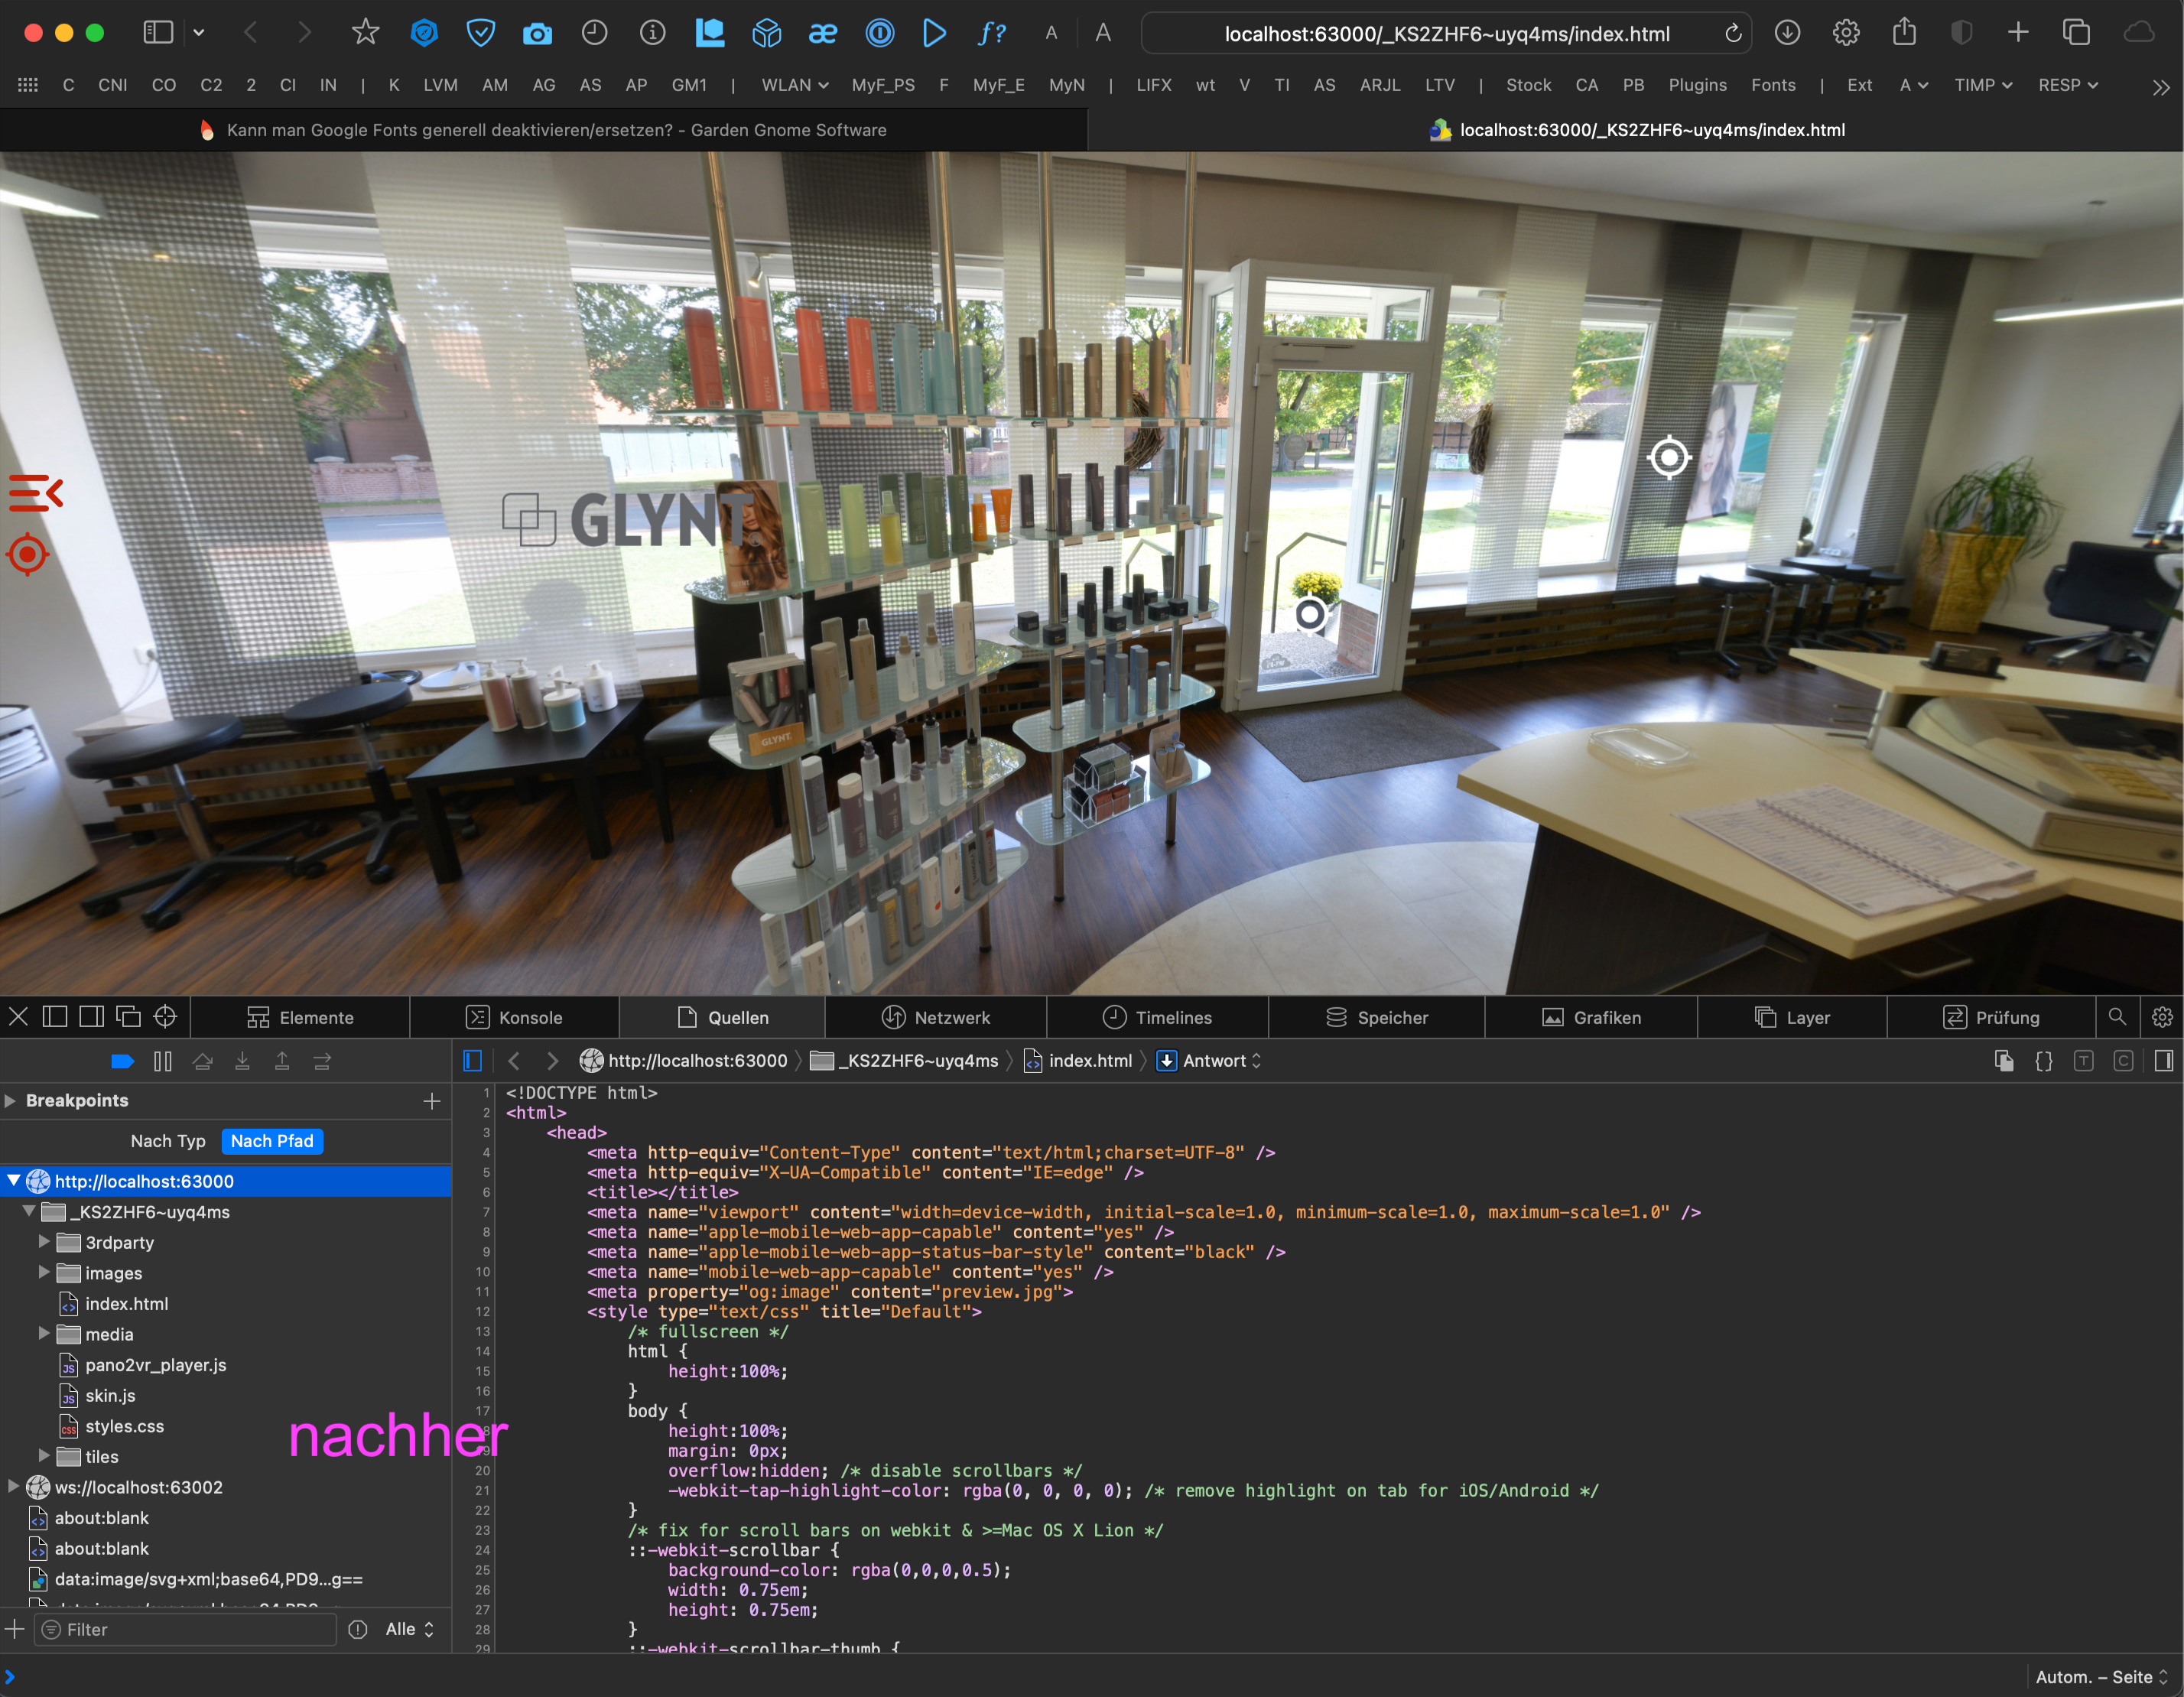This screenshot has width=2184, height=1697.
Task: Activate the element selection crosshair
Action: (165, 1017)
